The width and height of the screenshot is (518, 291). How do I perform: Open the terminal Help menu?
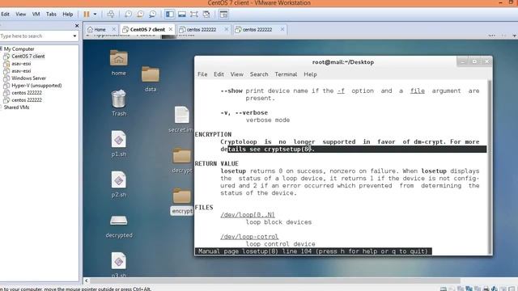pos(310,74)
